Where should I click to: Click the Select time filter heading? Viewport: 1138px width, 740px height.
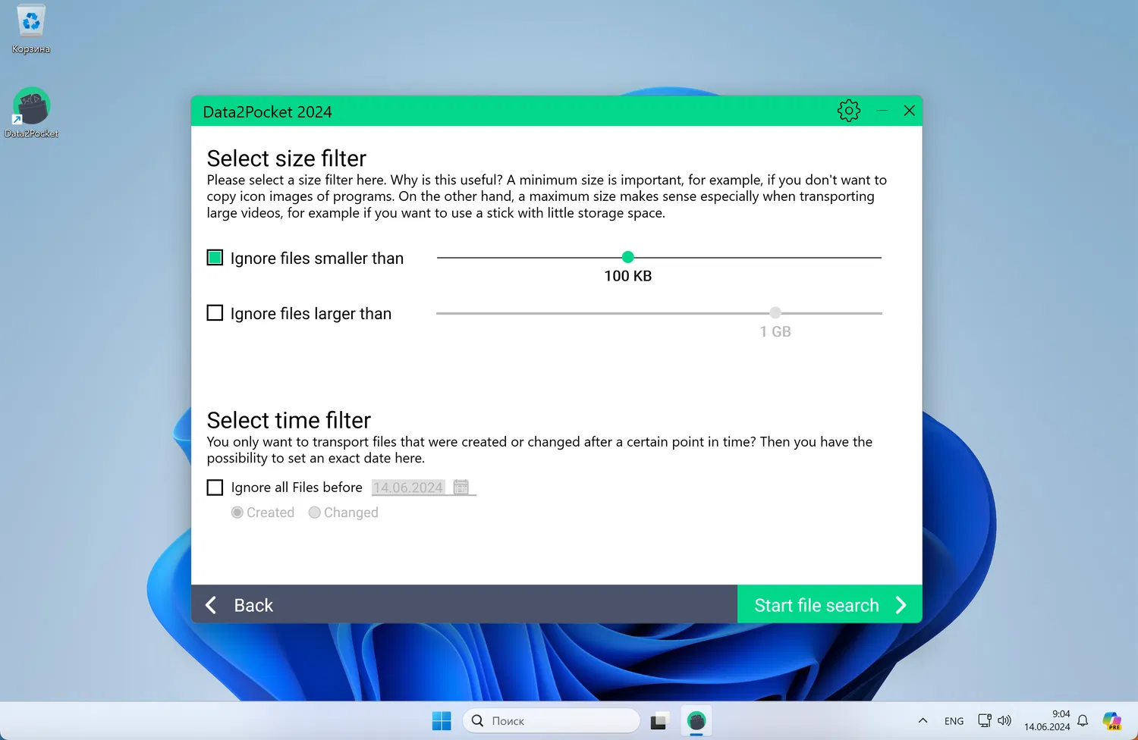click(289, 420)
